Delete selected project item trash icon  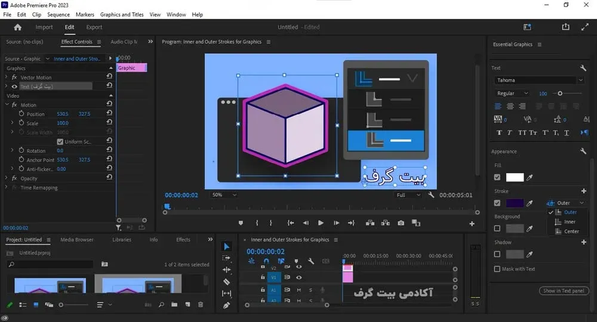[200, 305]
